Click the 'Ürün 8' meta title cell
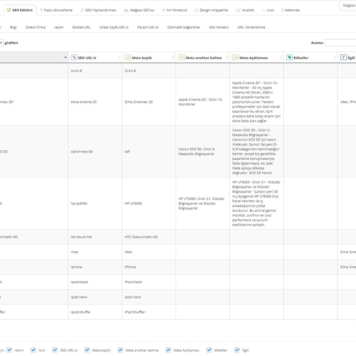Image resolution: width=356 pixels, height=356 pixels. click(149, 71)
